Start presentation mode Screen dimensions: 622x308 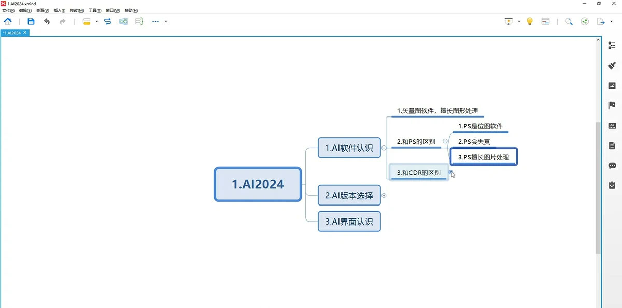pyautogui.click(x=508, y=21)
